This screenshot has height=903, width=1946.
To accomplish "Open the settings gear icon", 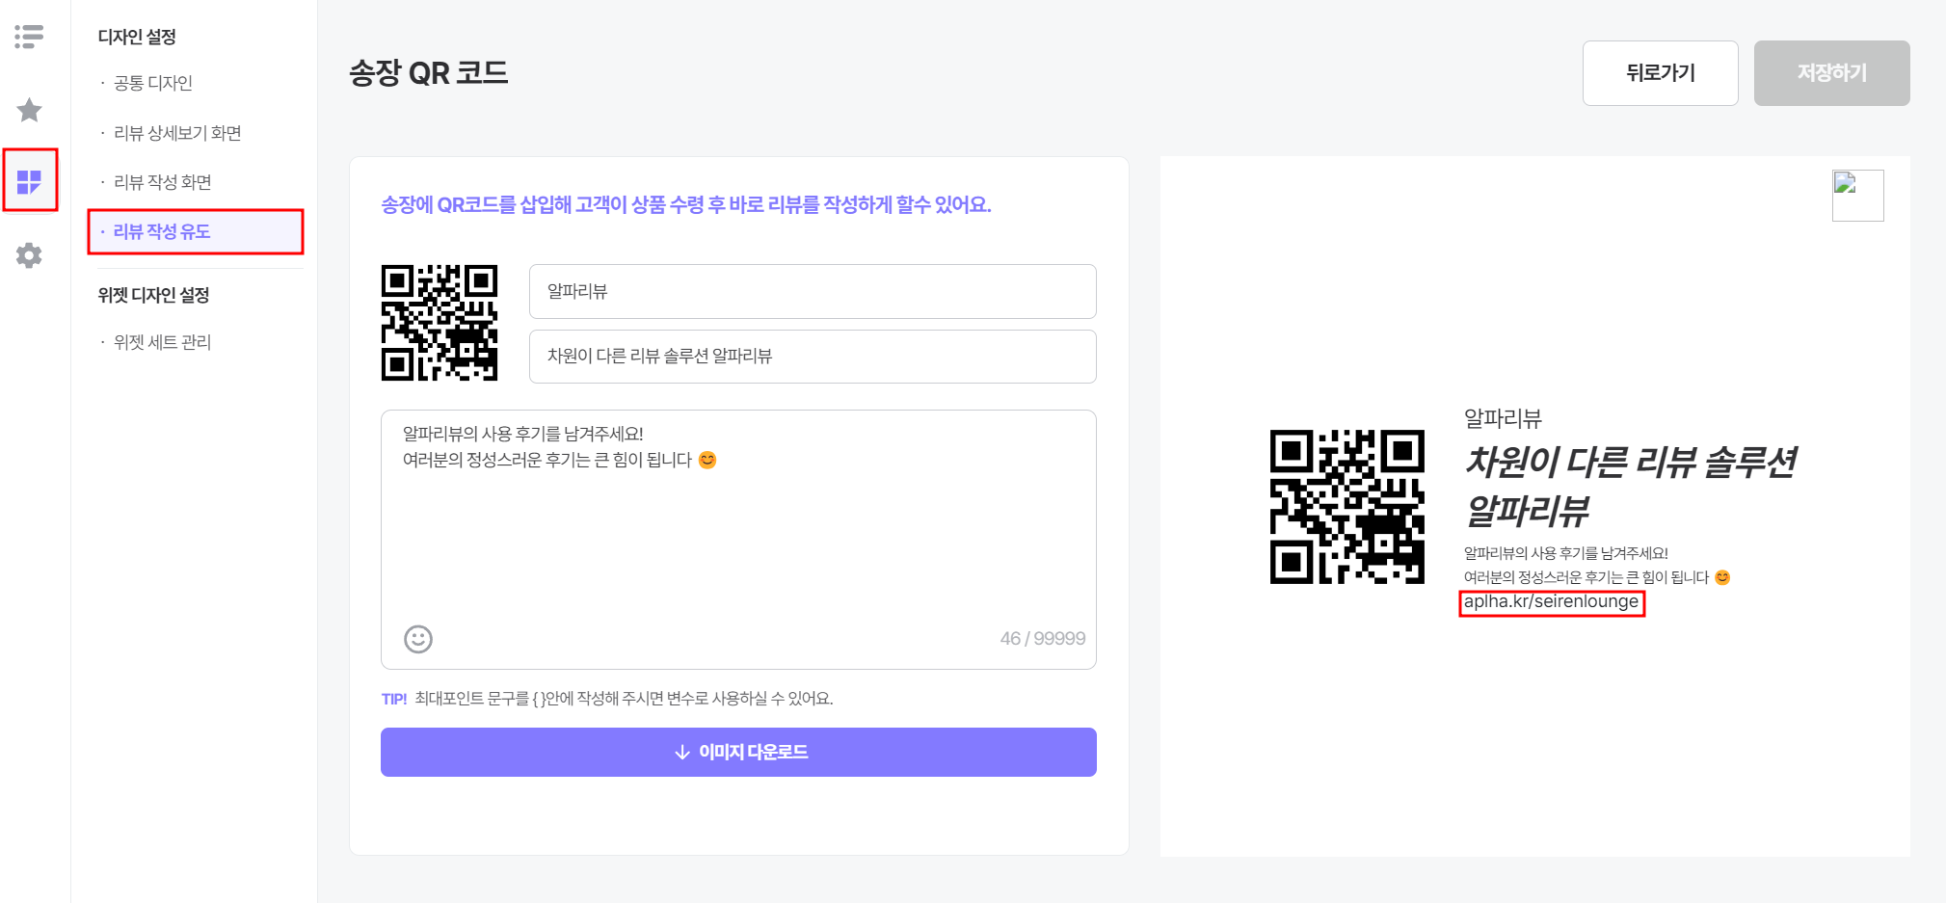I will point(29,255).
